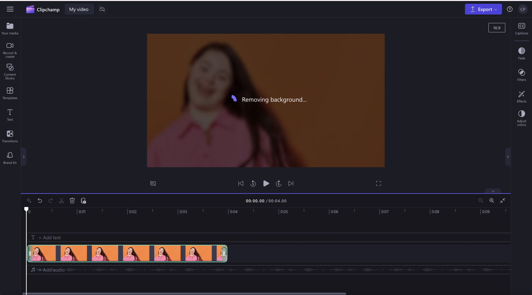Open Transitions tab
Screen dimensions: 532x295
(x=10, y=137)
